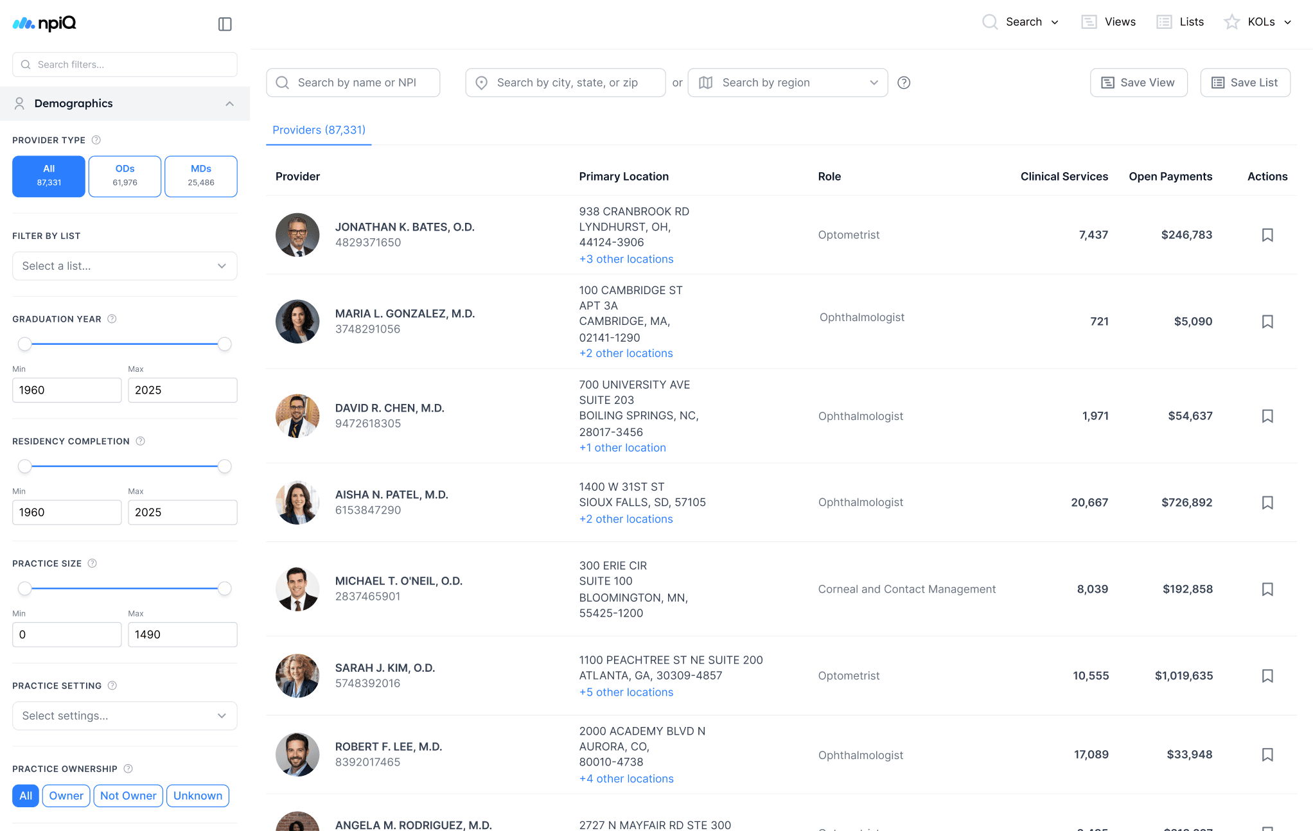
Task: Click the Demographics person icon
Action: pyautogui.click(x=19, y=103)
